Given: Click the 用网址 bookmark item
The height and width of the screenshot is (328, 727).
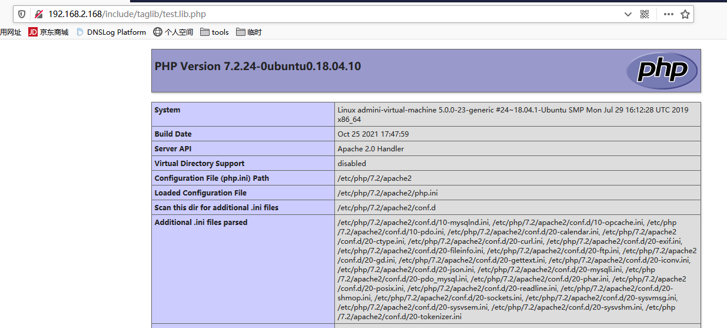Looking at the screenshot, I should [11, 32].
